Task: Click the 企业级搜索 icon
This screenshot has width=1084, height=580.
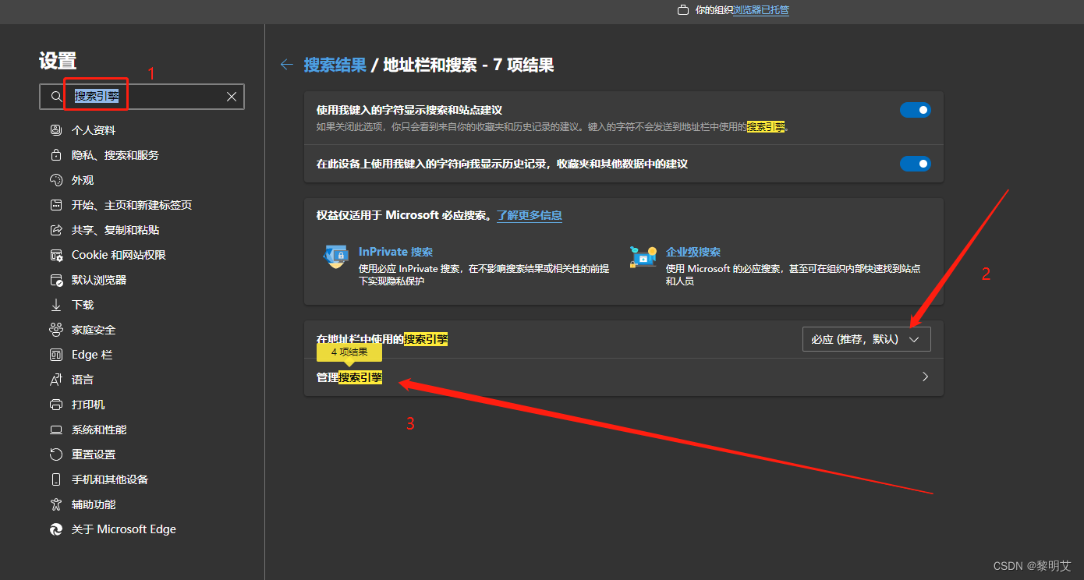Action: pyautogui.click(x=643, y=256)
